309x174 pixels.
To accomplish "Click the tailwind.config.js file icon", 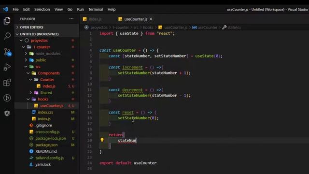I will [x=31, y=158].
